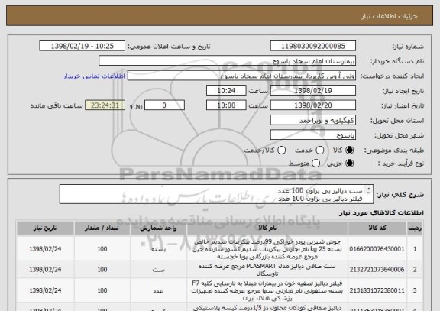440x311 pixels.
Task: Click quantity 100 in row 2
Action: click(102, 270)
